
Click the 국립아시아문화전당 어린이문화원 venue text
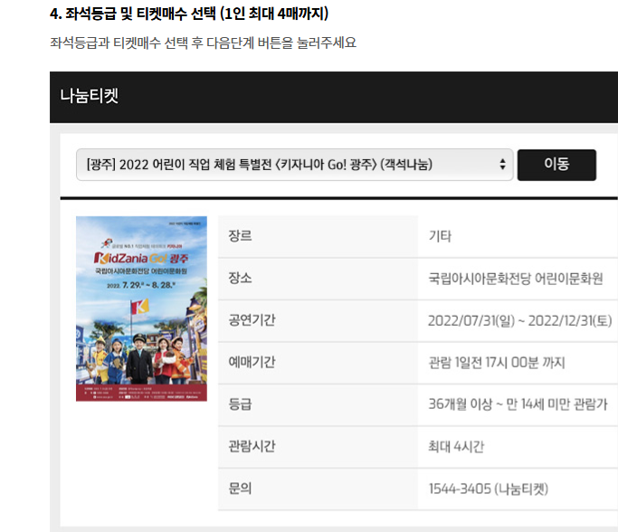coord(516,279)
